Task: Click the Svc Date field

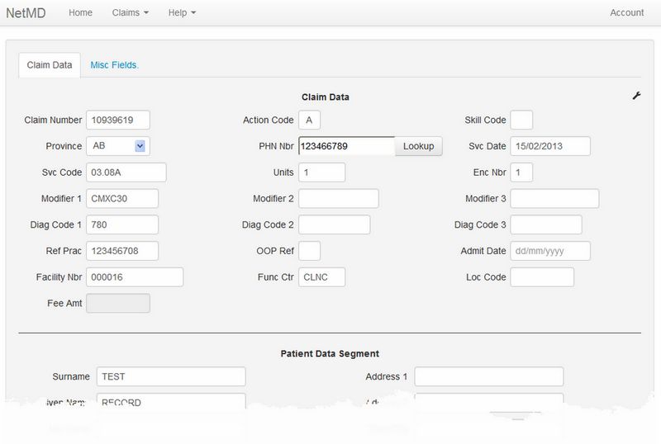Action: click(x=550, y=146)
